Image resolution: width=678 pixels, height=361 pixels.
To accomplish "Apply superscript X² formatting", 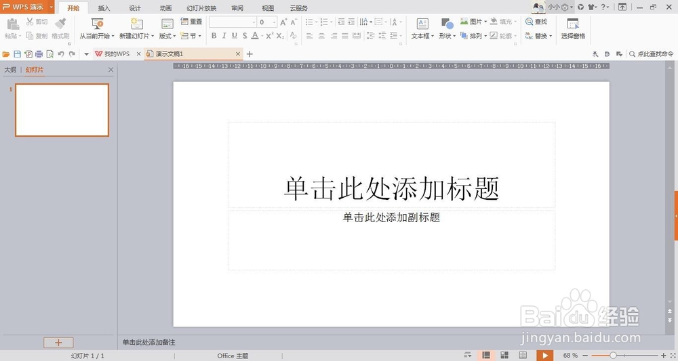I will pyautogui.click(x=269, y=36).
